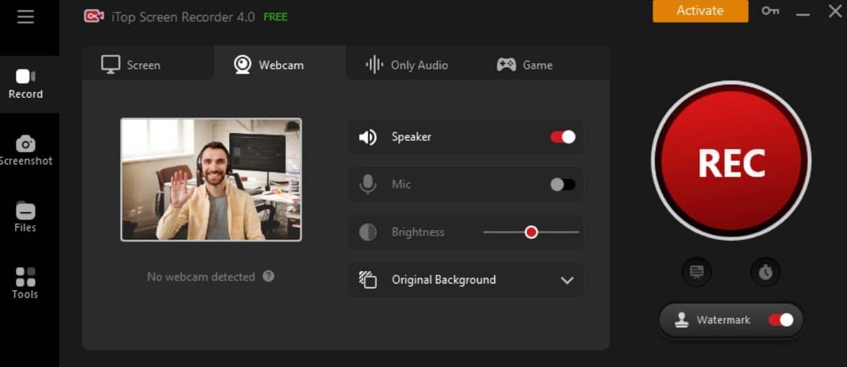This screenshot has width=847, height=367.
Task: Click the green FREE label
Action: [275, 16]
